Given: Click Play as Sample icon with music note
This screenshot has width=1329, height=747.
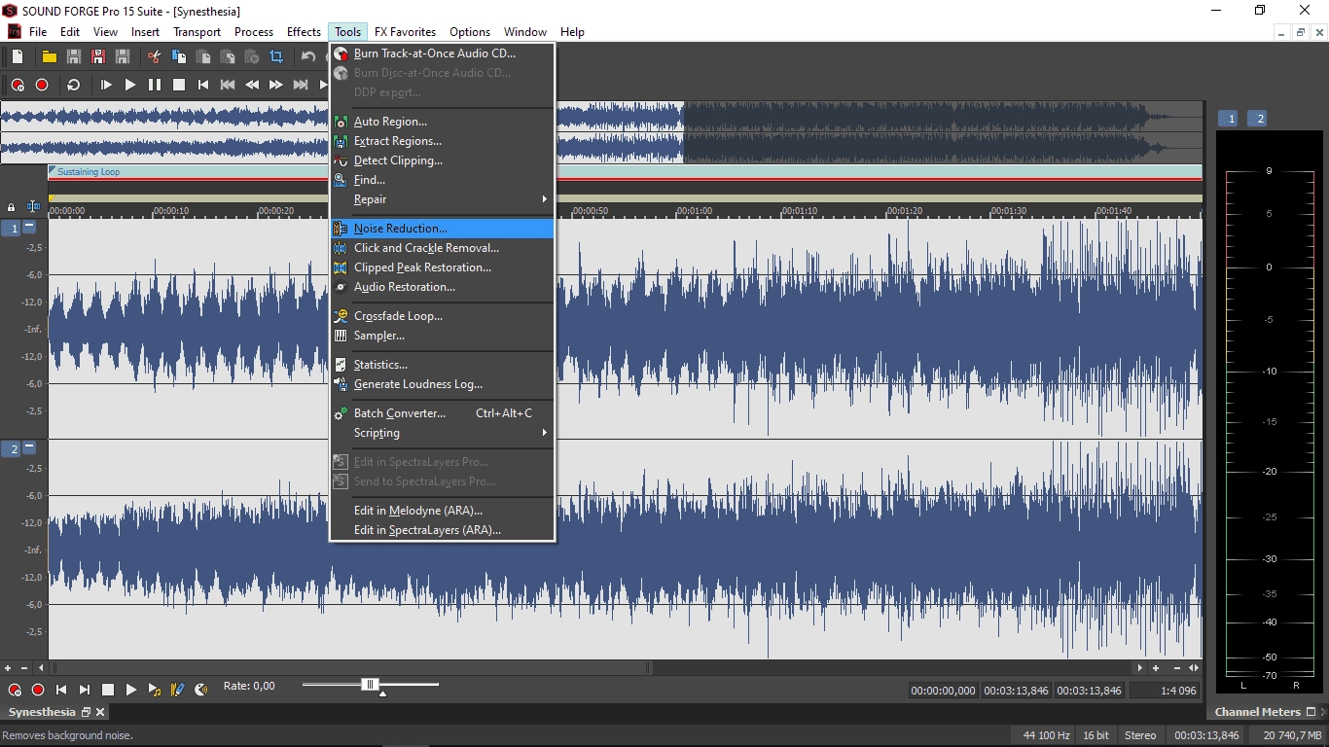Looking at the screenshot, I should (x=155, y=690).
